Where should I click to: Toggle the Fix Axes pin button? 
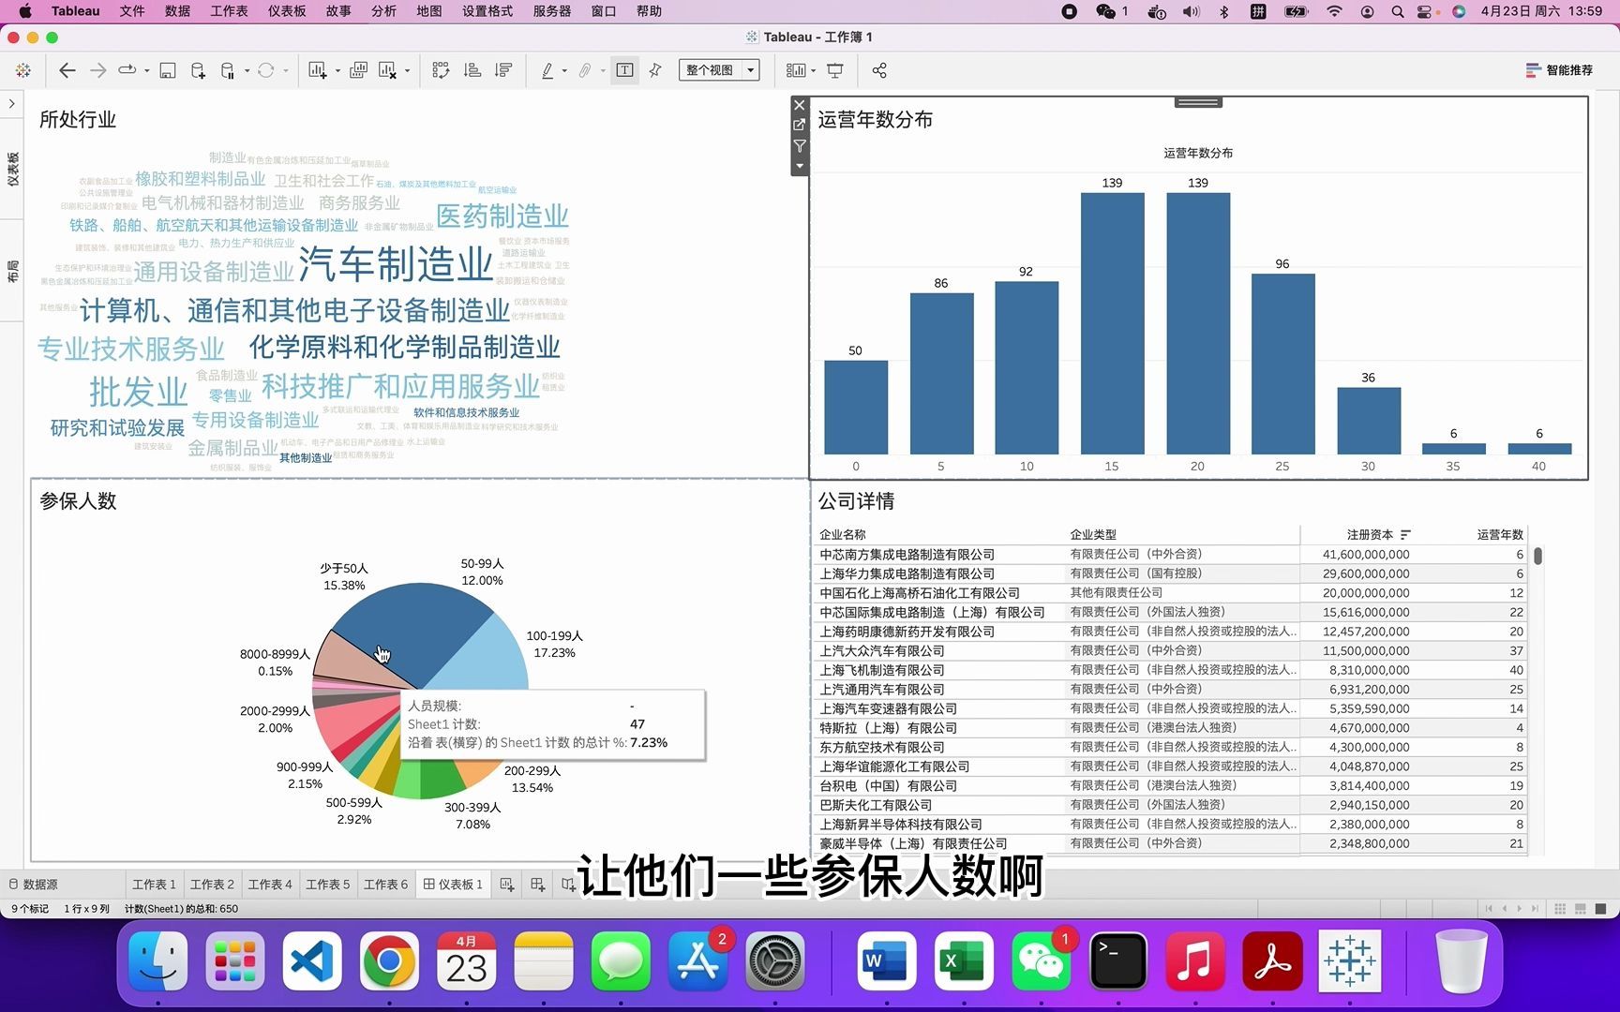pos(654,70)
